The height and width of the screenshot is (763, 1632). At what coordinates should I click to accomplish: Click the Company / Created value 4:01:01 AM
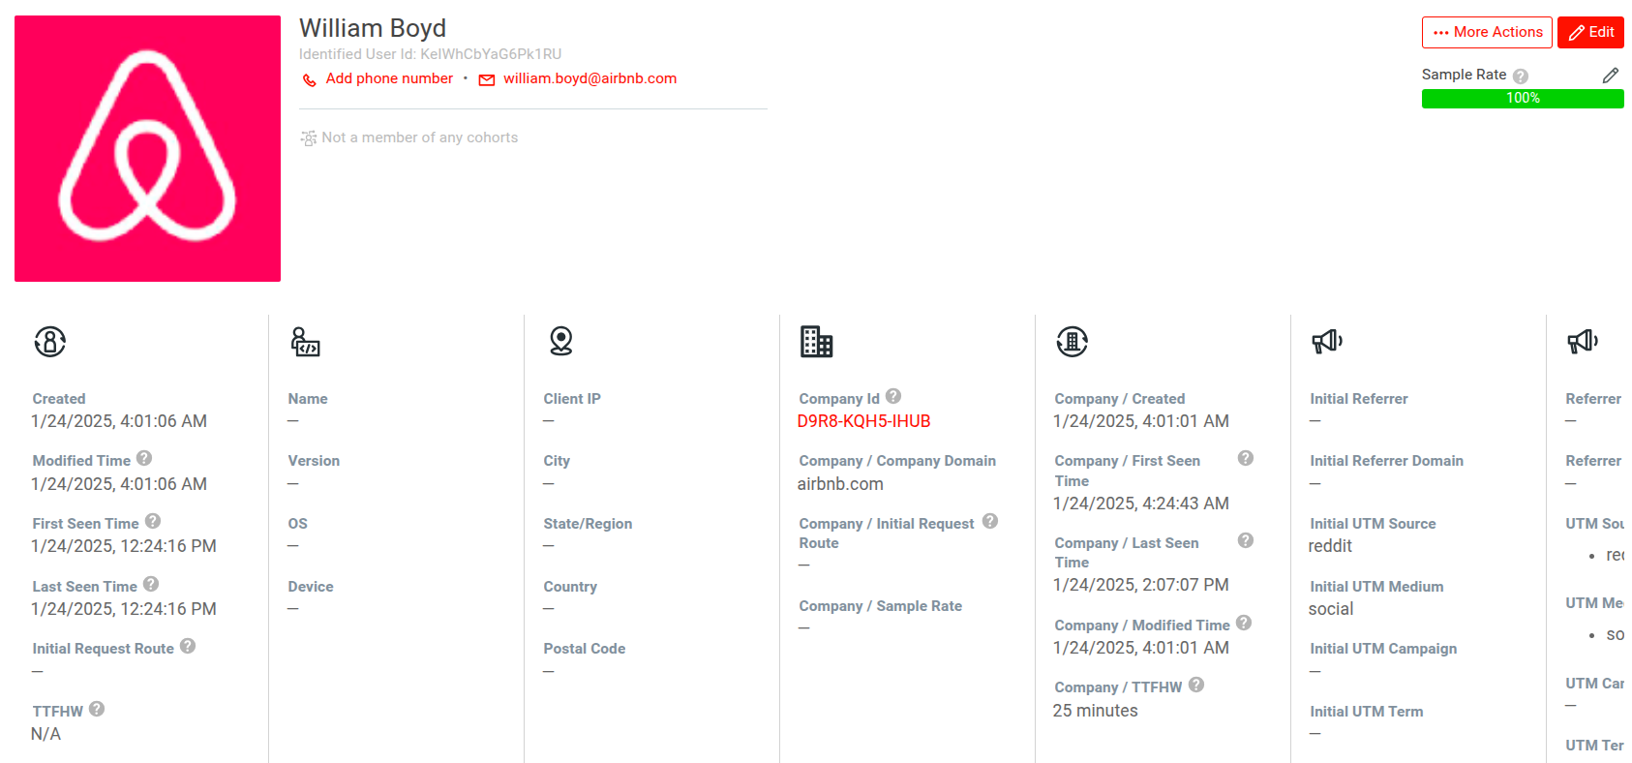[1141, 421]
